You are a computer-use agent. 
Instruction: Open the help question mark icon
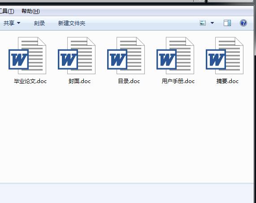[243, 23]
